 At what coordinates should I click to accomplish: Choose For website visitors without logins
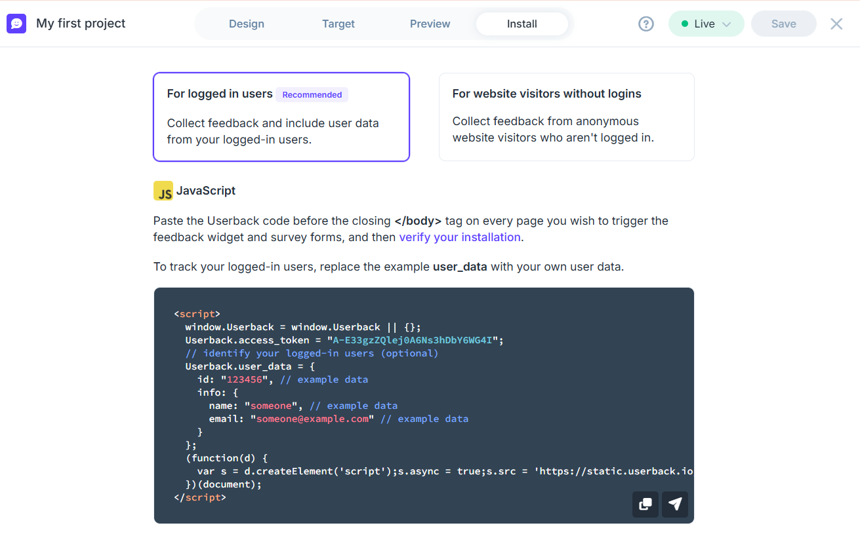click(567, 117)
